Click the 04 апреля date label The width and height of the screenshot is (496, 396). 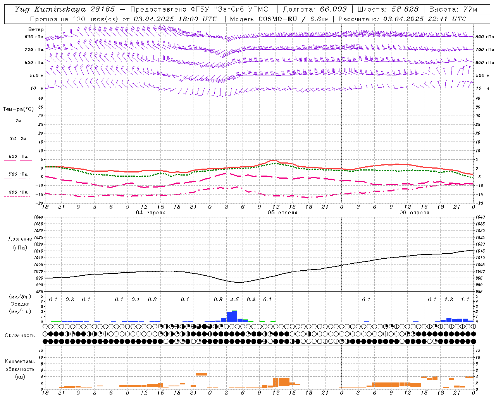tap(150, 213)
